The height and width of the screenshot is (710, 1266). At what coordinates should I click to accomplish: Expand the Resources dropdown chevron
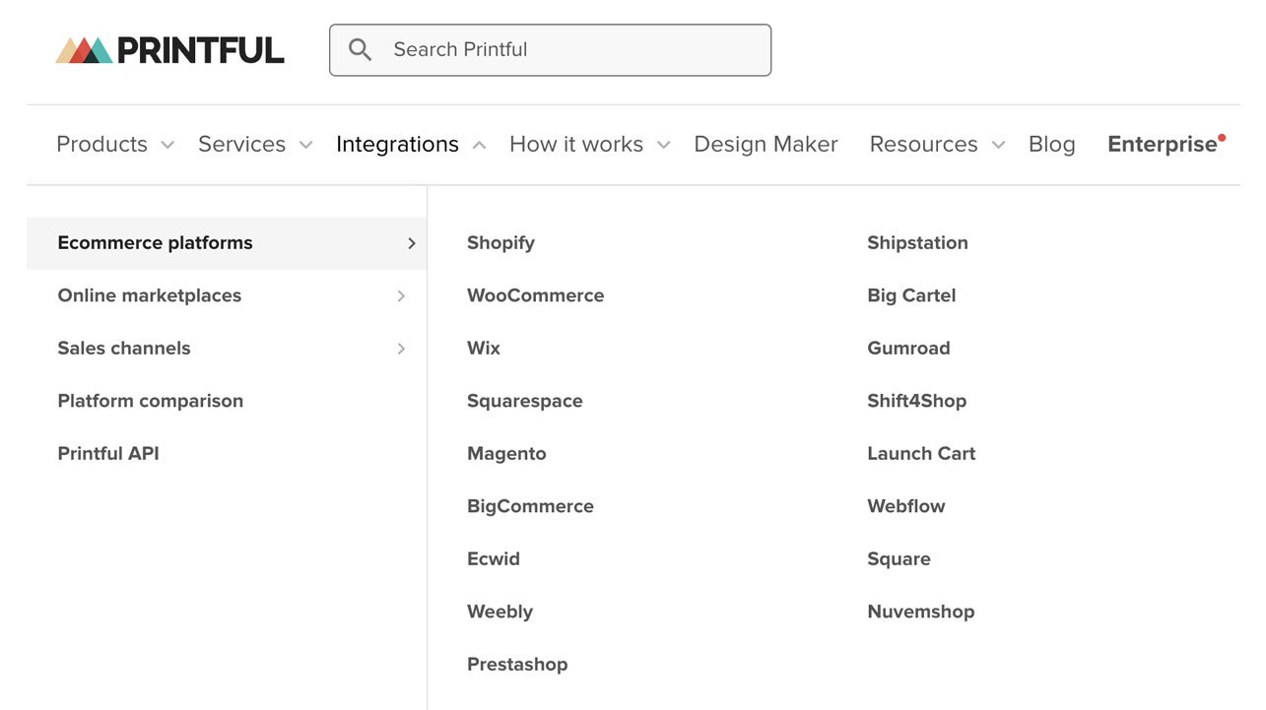point(998,145)
